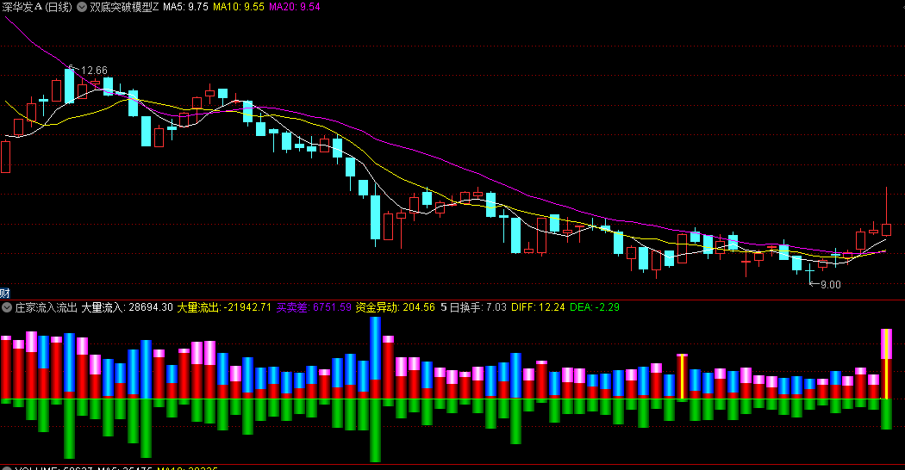Click 5日换手: 7.03 value
The height and width of the screenshot is (470, 905).
pos(473,307)
